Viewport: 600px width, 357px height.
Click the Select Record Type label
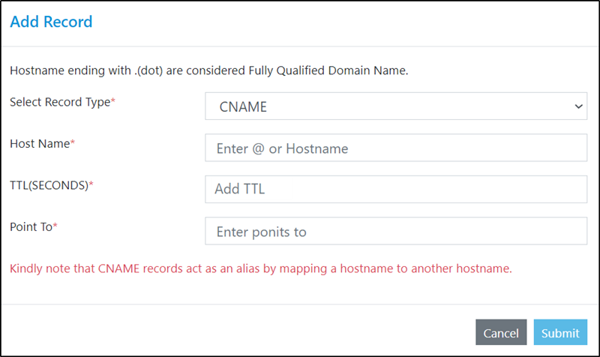click(59, 102)
